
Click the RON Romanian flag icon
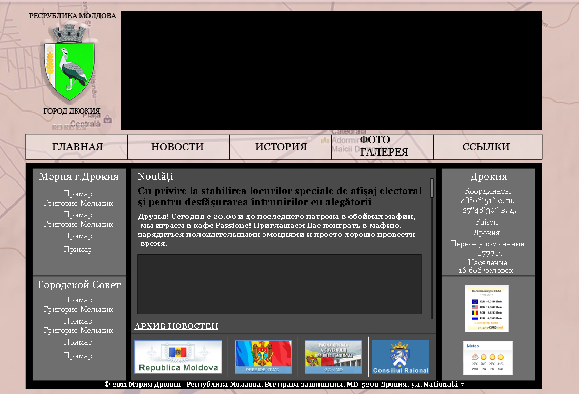tap(475, 312)
